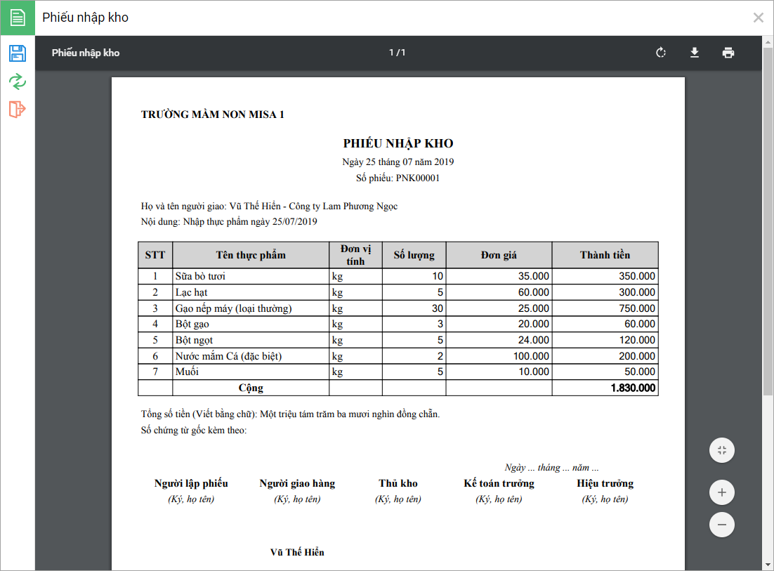Click the orange exit door sidebar icon
The image size is (774, 571).
[18, 109]
